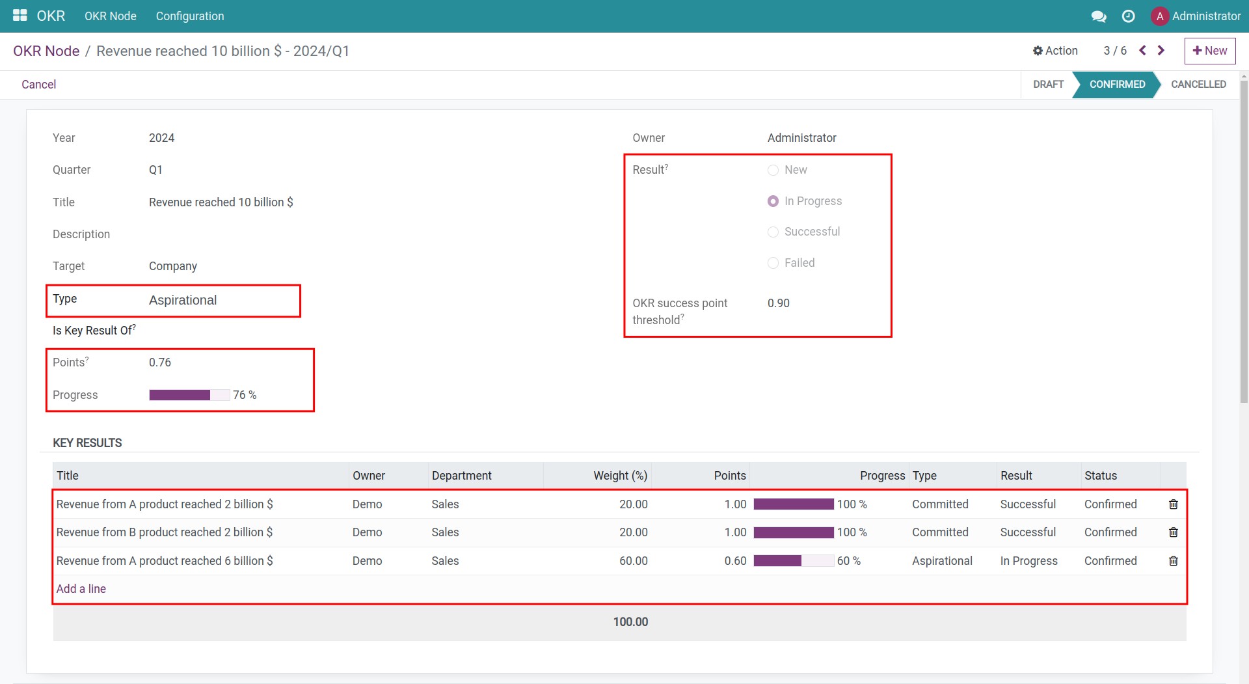Open the Quarter selection field
Image resolution: width=1249 pixels, height=684 pixels.
pos(156,170)
